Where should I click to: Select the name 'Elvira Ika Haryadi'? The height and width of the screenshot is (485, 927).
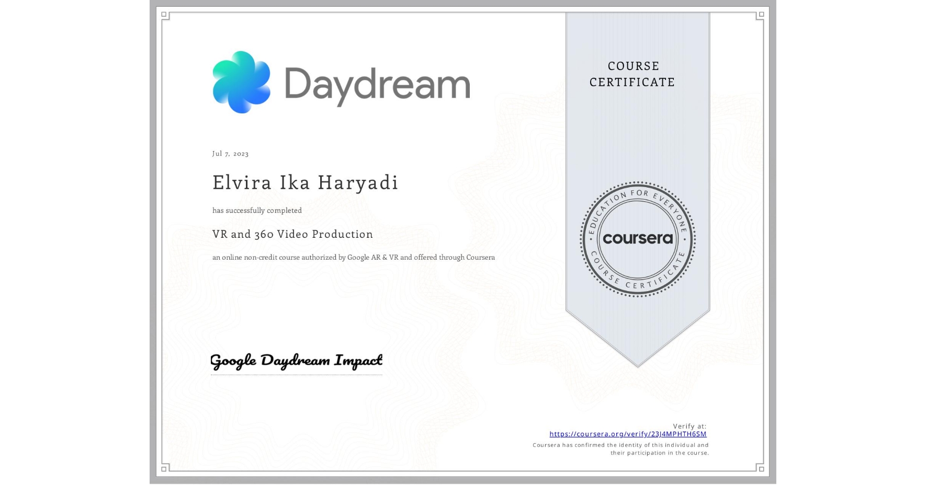pos(305,182)
